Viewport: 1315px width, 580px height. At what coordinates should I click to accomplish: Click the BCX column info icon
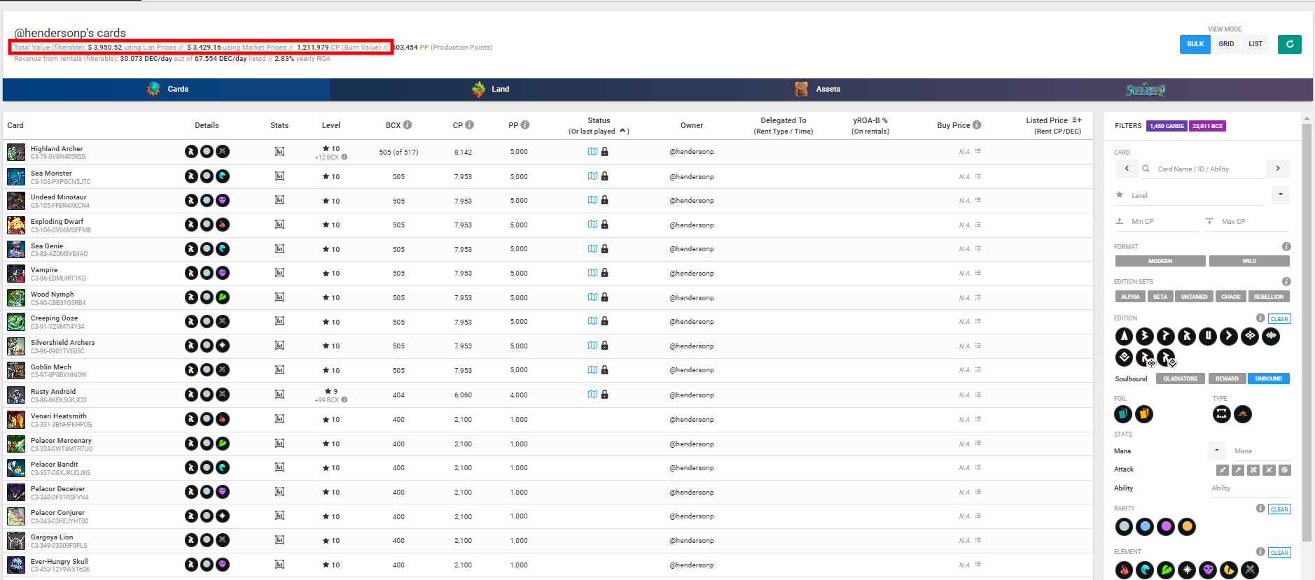tap(408, 125)
